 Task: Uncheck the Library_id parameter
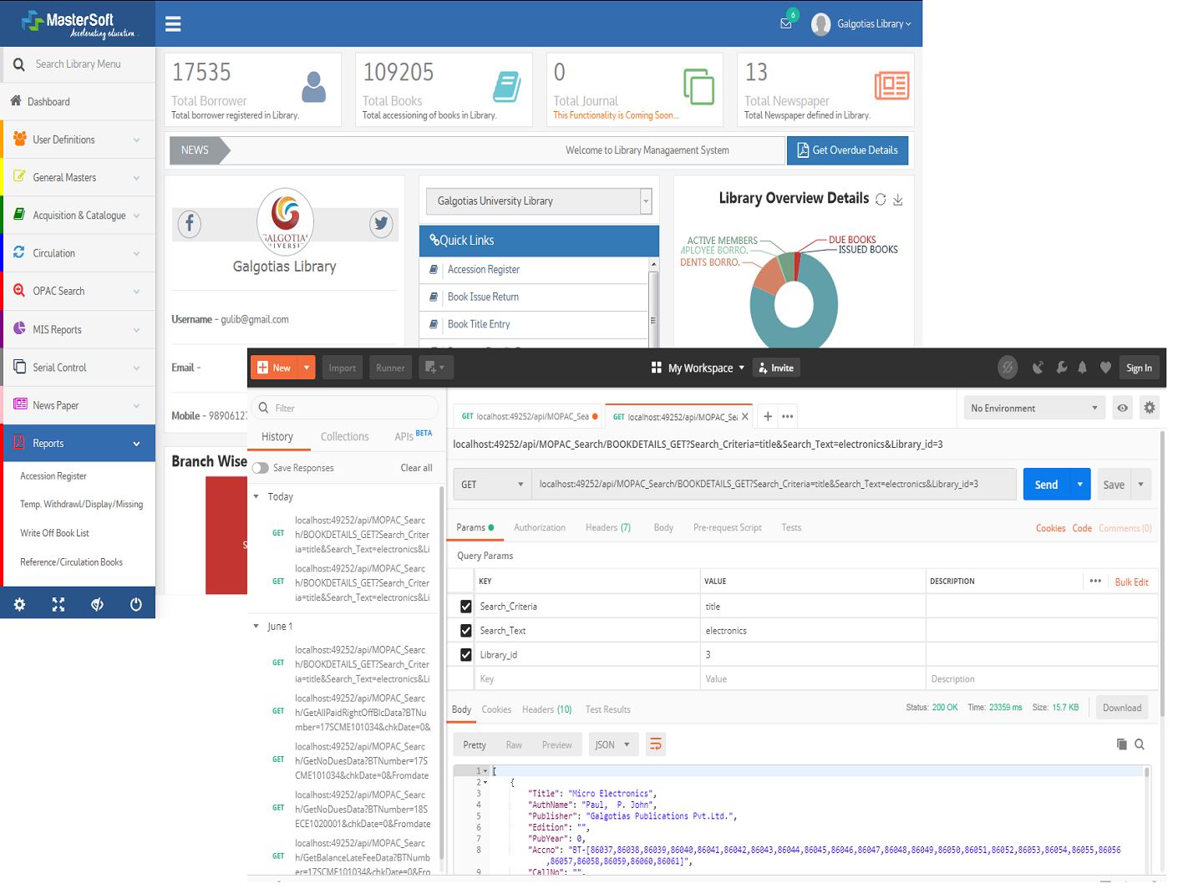tap(466, 655)
